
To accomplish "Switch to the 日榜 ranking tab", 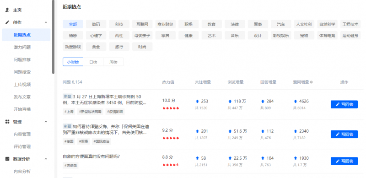I will [93, 62].
